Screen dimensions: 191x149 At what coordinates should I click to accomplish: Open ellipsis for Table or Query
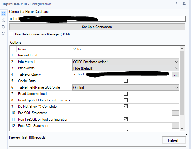(x=175, y=74)
